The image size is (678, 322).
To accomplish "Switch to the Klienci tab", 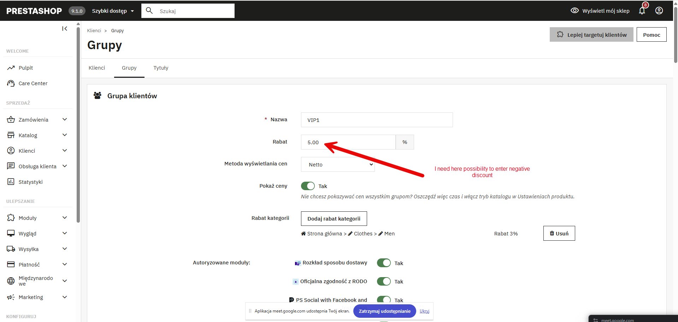I will 97,68.
